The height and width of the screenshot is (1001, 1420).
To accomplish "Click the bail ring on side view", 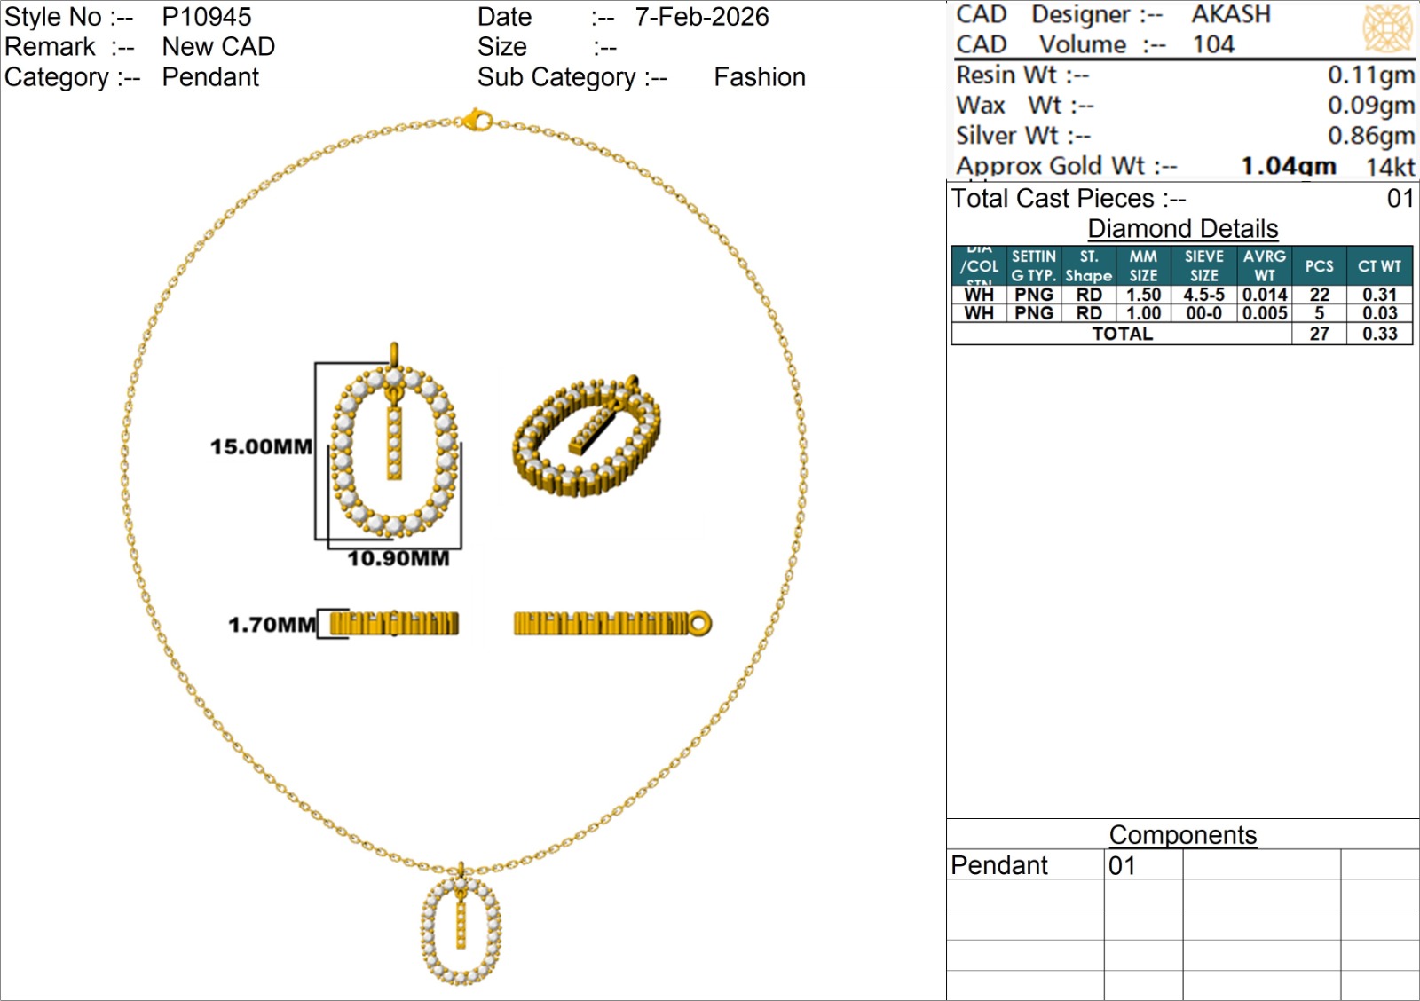I will click(699, 624).
